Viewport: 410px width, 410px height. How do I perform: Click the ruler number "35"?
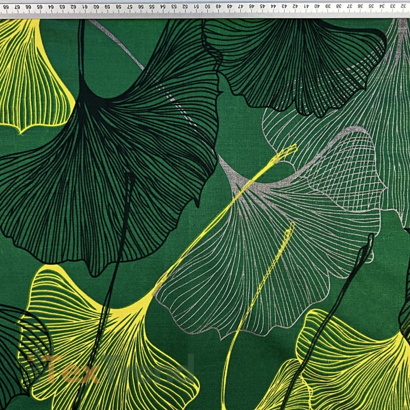371,6
